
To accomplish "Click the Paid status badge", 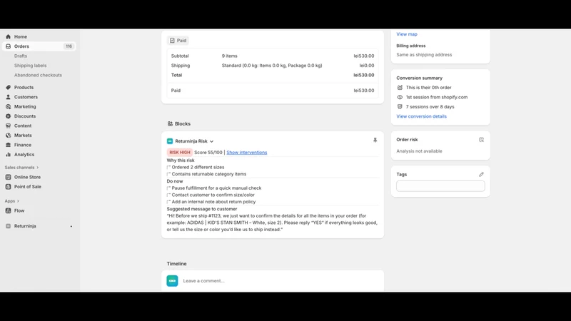I will coord(178,41).
